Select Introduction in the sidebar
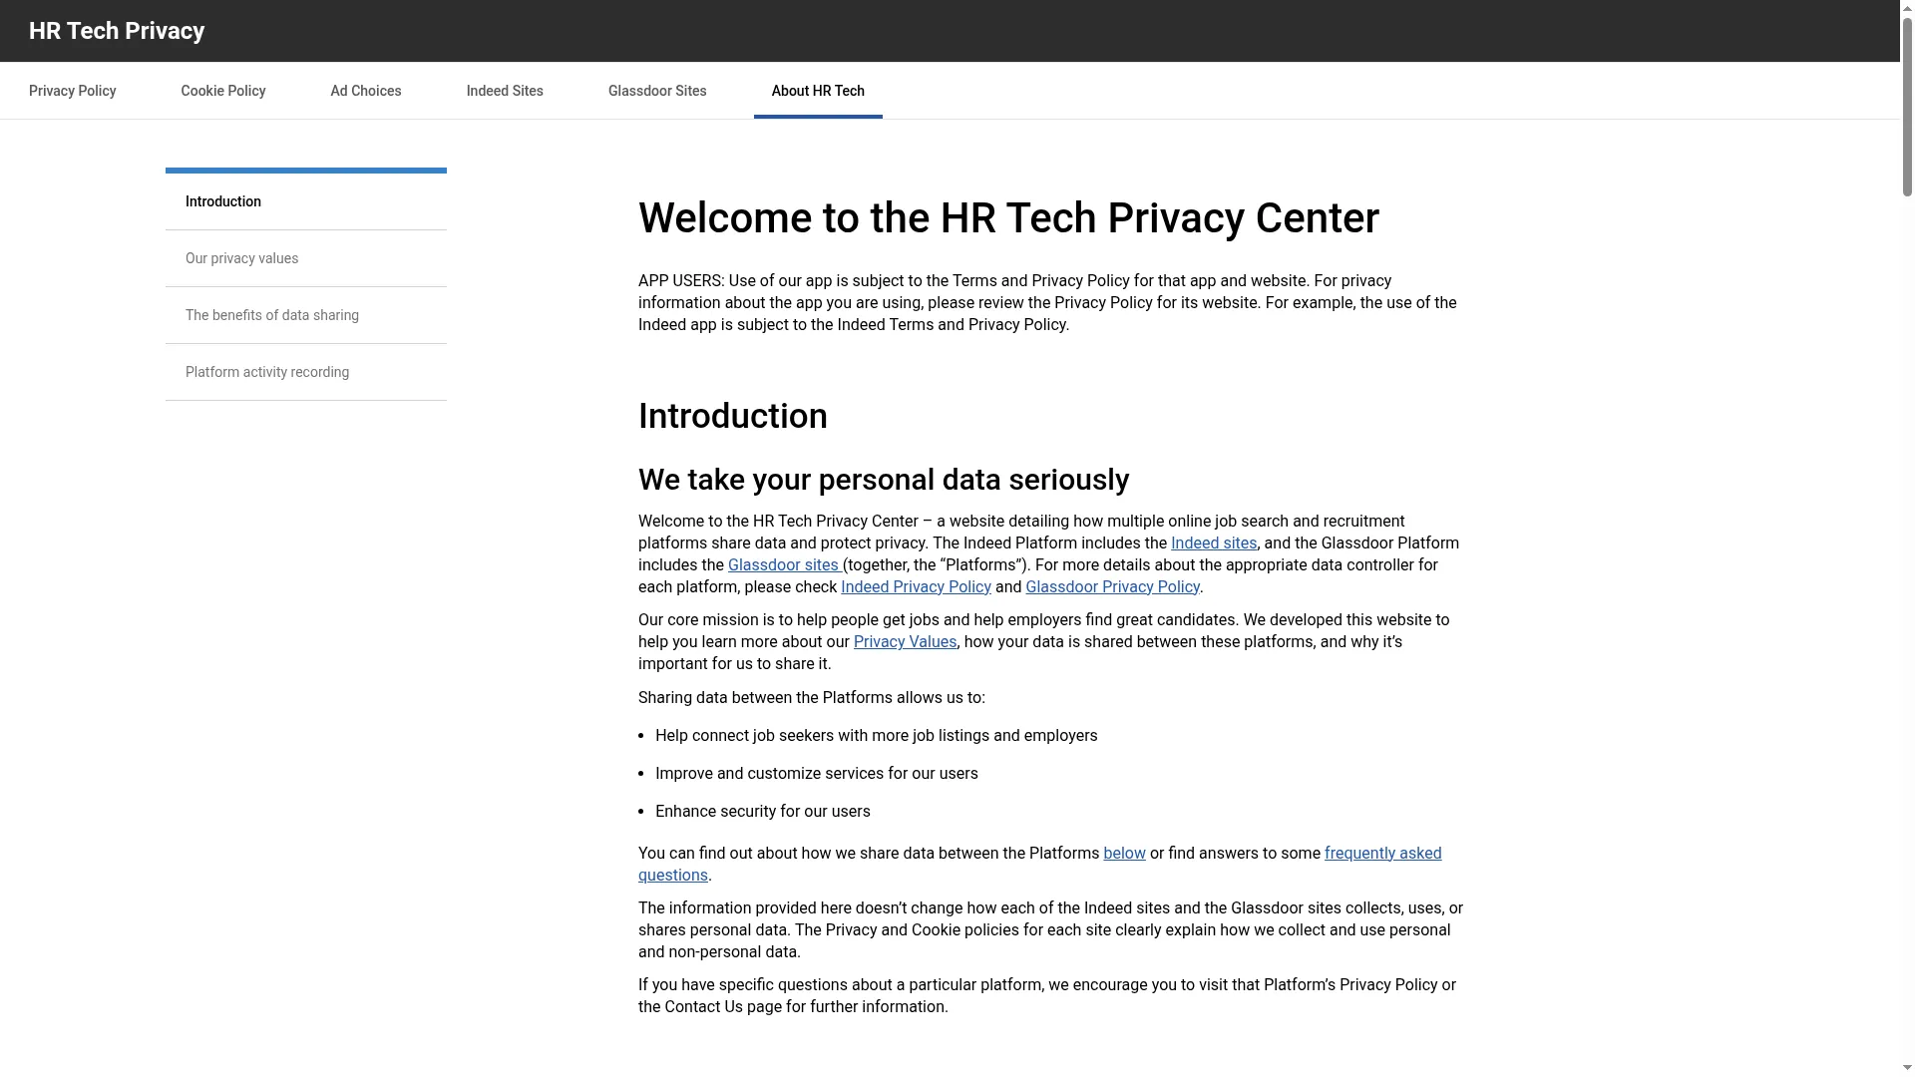 [306, 201]
